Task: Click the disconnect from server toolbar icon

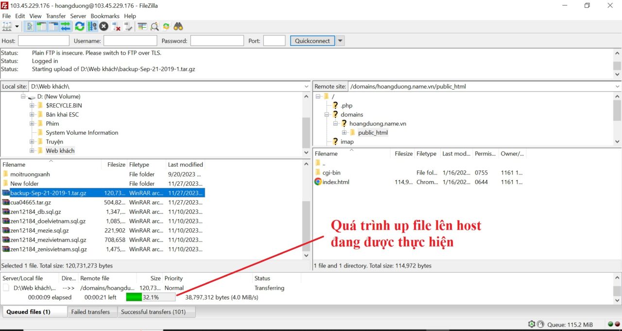Action: (116, 26)
